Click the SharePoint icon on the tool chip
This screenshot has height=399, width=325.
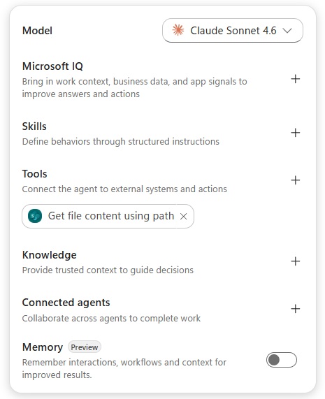(35, 216)
